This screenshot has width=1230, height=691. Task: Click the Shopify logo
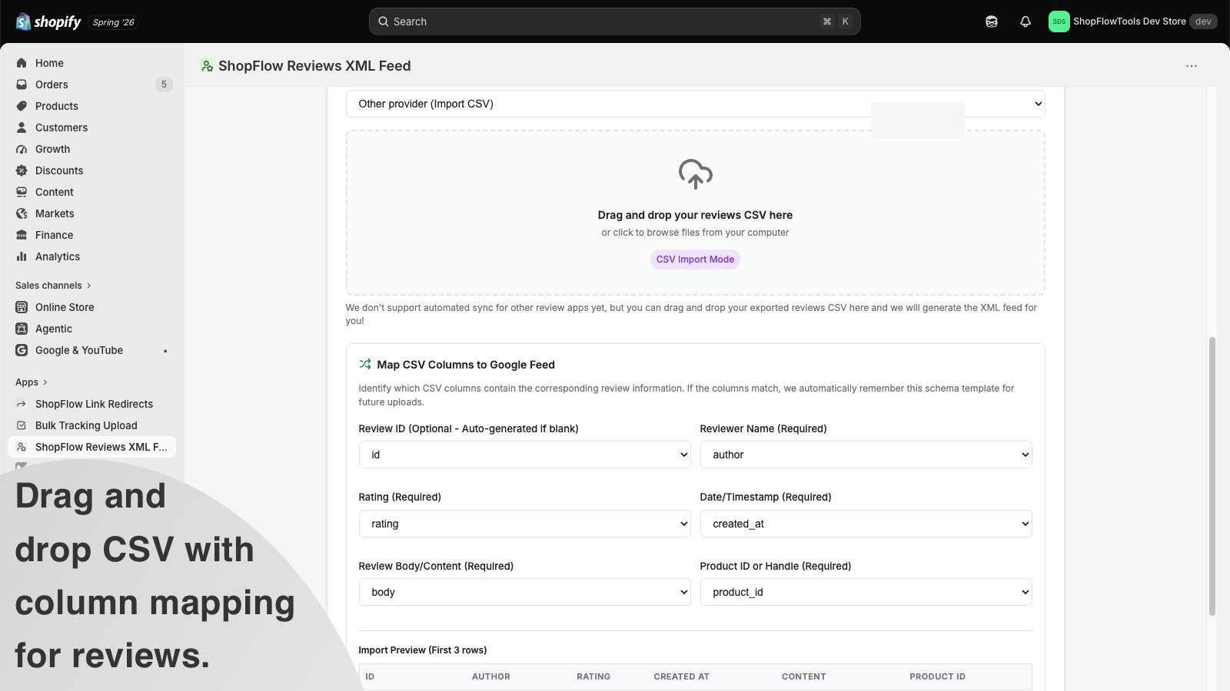(48, 21)
